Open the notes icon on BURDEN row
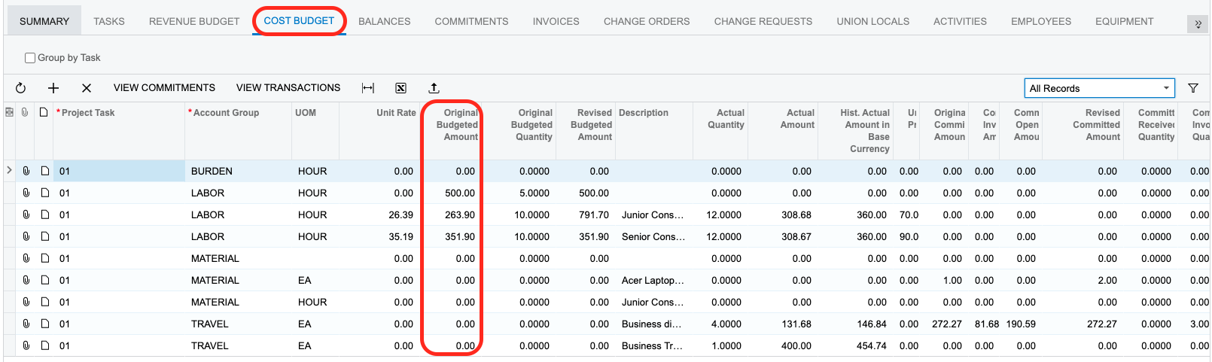Viewport: 1212px width, 362px height. [x=44, y=171]
